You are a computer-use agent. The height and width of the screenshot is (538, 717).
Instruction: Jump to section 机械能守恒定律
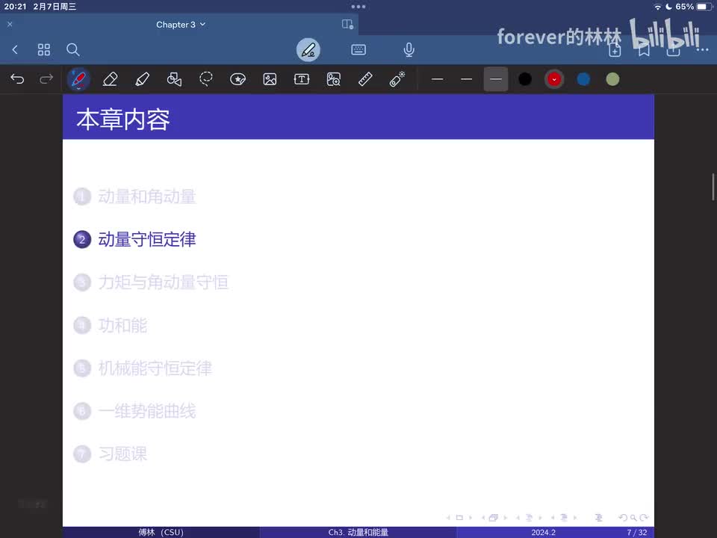pos(155,368)
